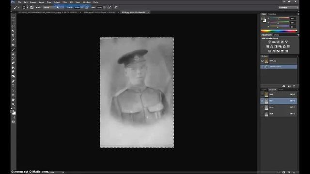Open the Essentials workspace dropdown
This screenshot has width=310, height=174.
click(289, 8)
